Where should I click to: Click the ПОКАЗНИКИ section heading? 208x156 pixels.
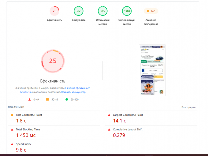(16, 107)
